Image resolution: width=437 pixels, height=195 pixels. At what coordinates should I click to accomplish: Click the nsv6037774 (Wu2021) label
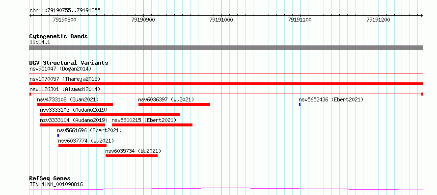86,141
